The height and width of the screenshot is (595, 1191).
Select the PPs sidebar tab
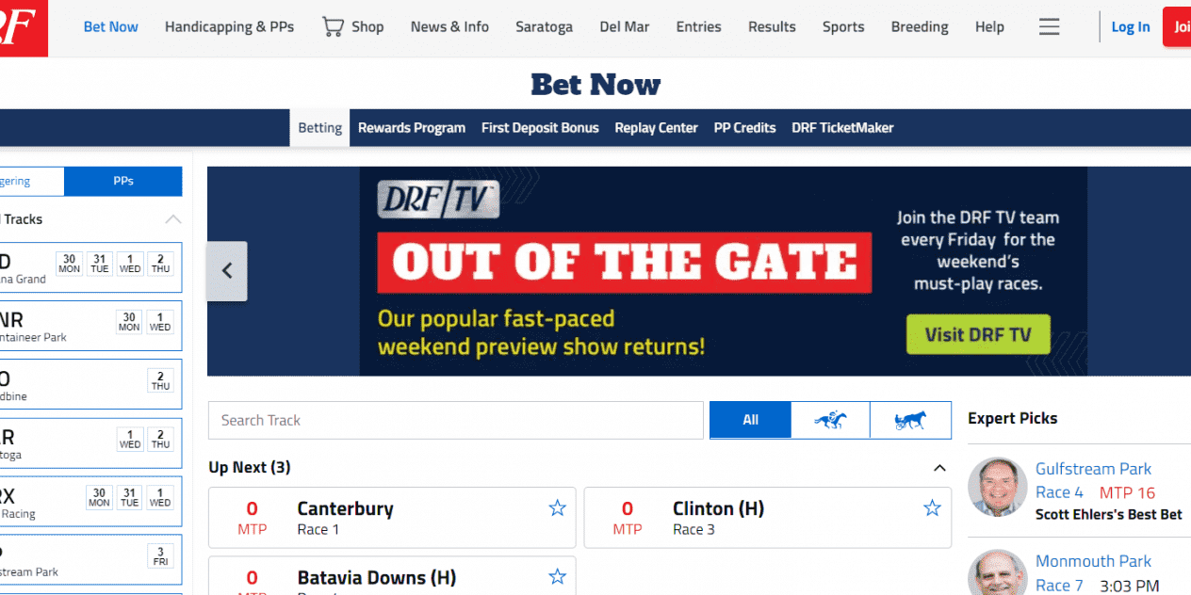point(123,182)
